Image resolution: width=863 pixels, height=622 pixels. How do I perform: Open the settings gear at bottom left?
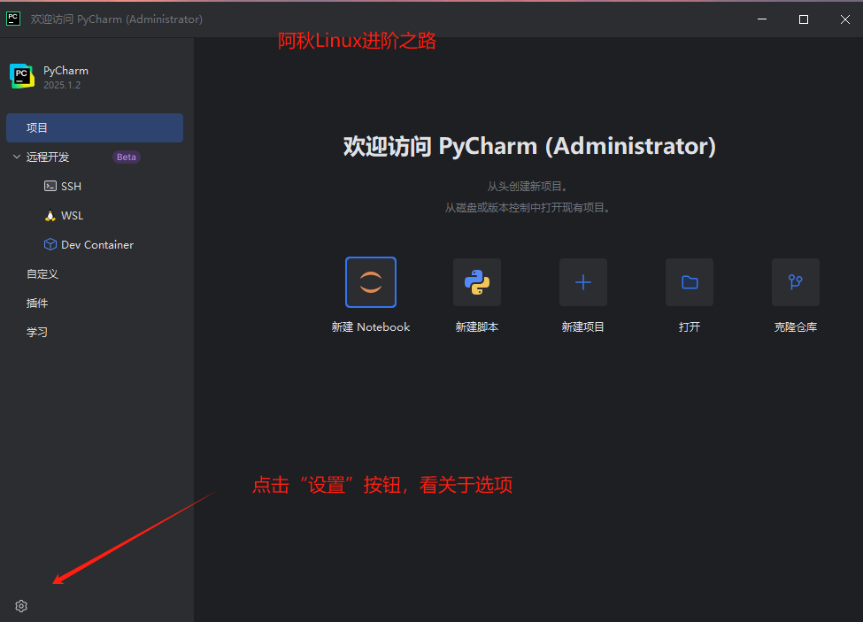tap(21, 605)
